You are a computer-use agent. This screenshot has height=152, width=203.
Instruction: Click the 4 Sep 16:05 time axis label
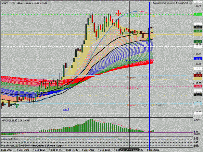(x=56, y=150)
